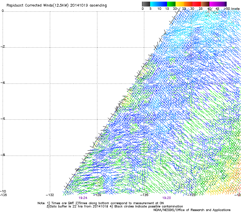Click the gray 0-5 knots color segment
Image resolution: width=241 pixels, height=212 pixels.
coord(146,4)
